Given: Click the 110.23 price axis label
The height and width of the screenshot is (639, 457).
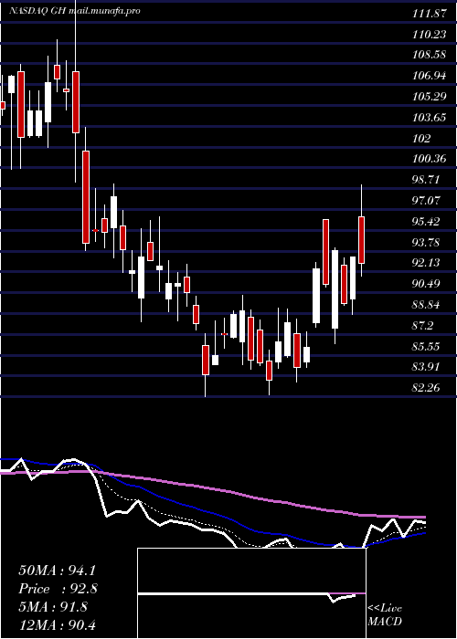Looking at the screenshot, I should pyautogui.click(x=429, y=35).
